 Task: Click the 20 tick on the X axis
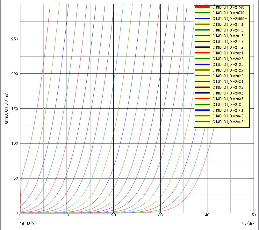pos(113,215)
